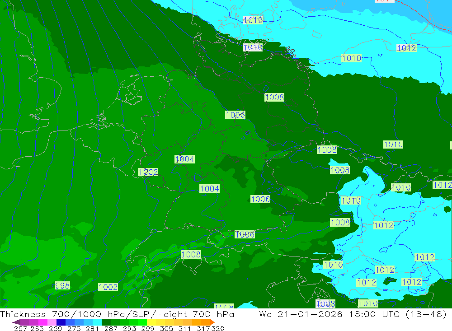Viewport: 452px width, 331px height.
Task: Click the legend value 320
Action: pyautogui.click(x=218, y=328)
